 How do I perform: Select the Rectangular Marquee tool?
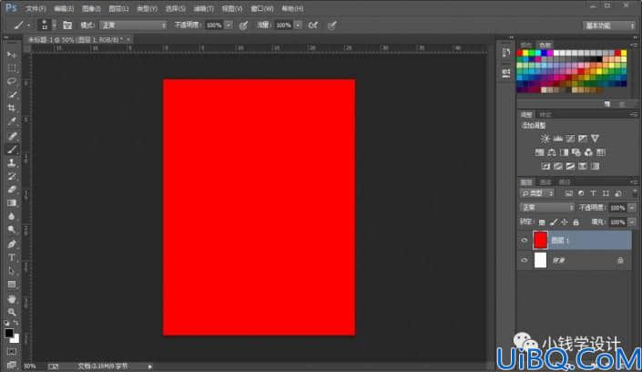click(12, 68)
